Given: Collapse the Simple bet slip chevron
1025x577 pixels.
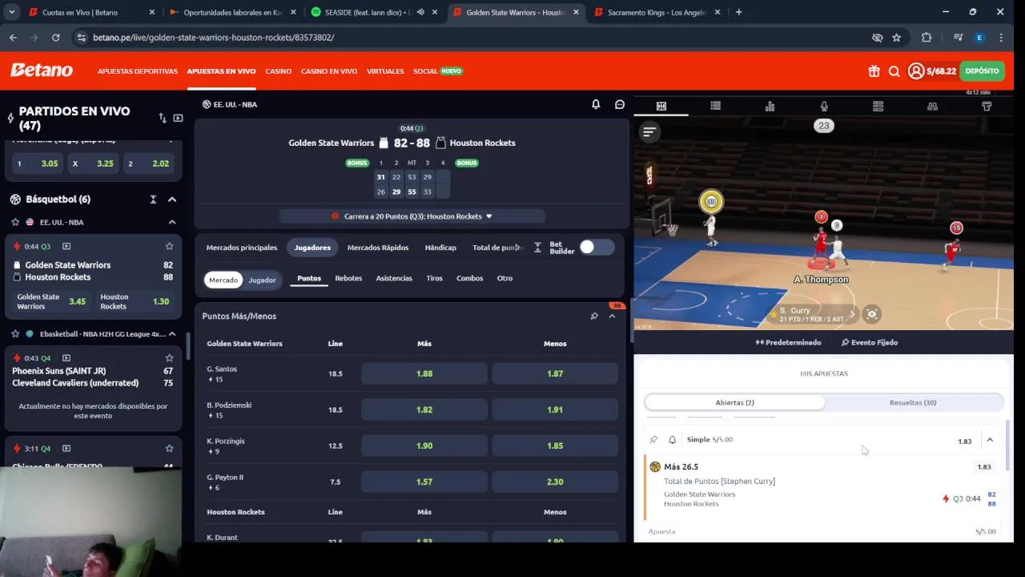Looking at the screenshot, I should point(990,440).
